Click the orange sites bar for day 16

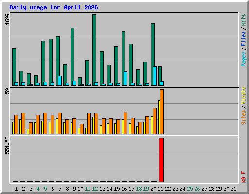coord(125,123)
